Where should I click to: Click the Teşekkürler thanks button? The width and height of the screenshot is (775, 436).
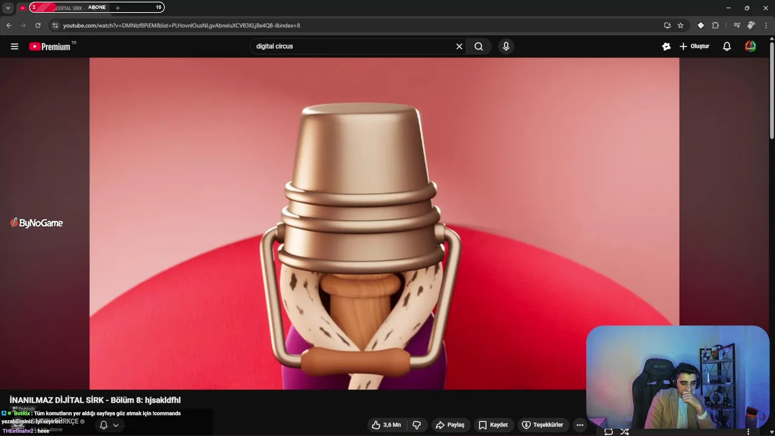[542, 425]
